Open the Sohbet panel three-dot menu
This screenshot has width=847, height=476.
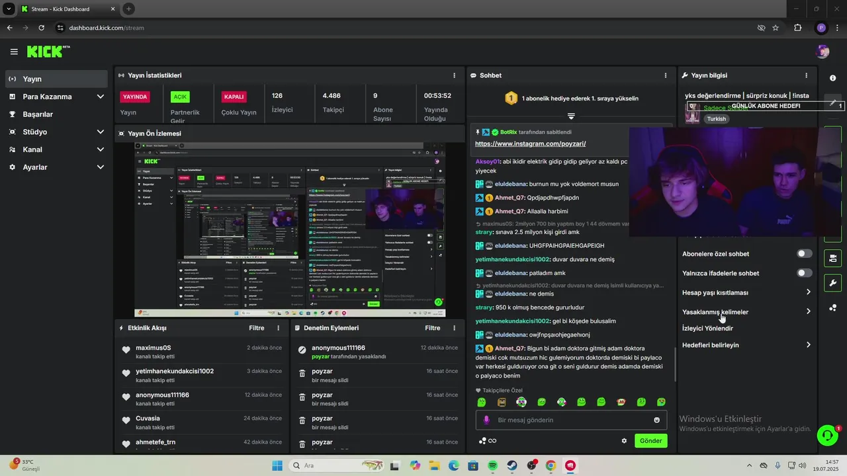point(666,75)
